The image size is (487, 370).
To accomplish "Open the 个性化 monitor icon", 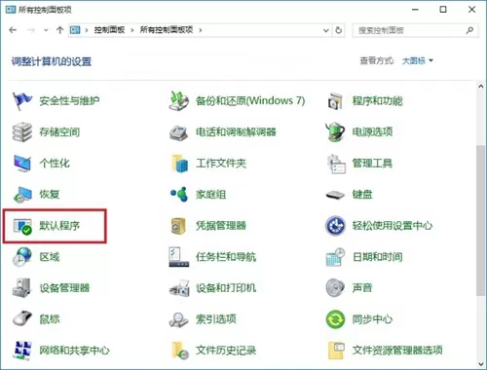I will pos(21,164).
